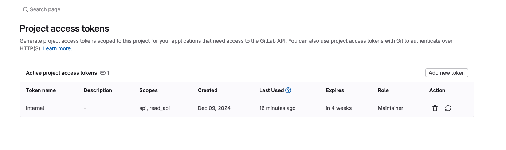Click the Token name column header
The height and width of the screenshot is (150, 506).
click(41, 90)
